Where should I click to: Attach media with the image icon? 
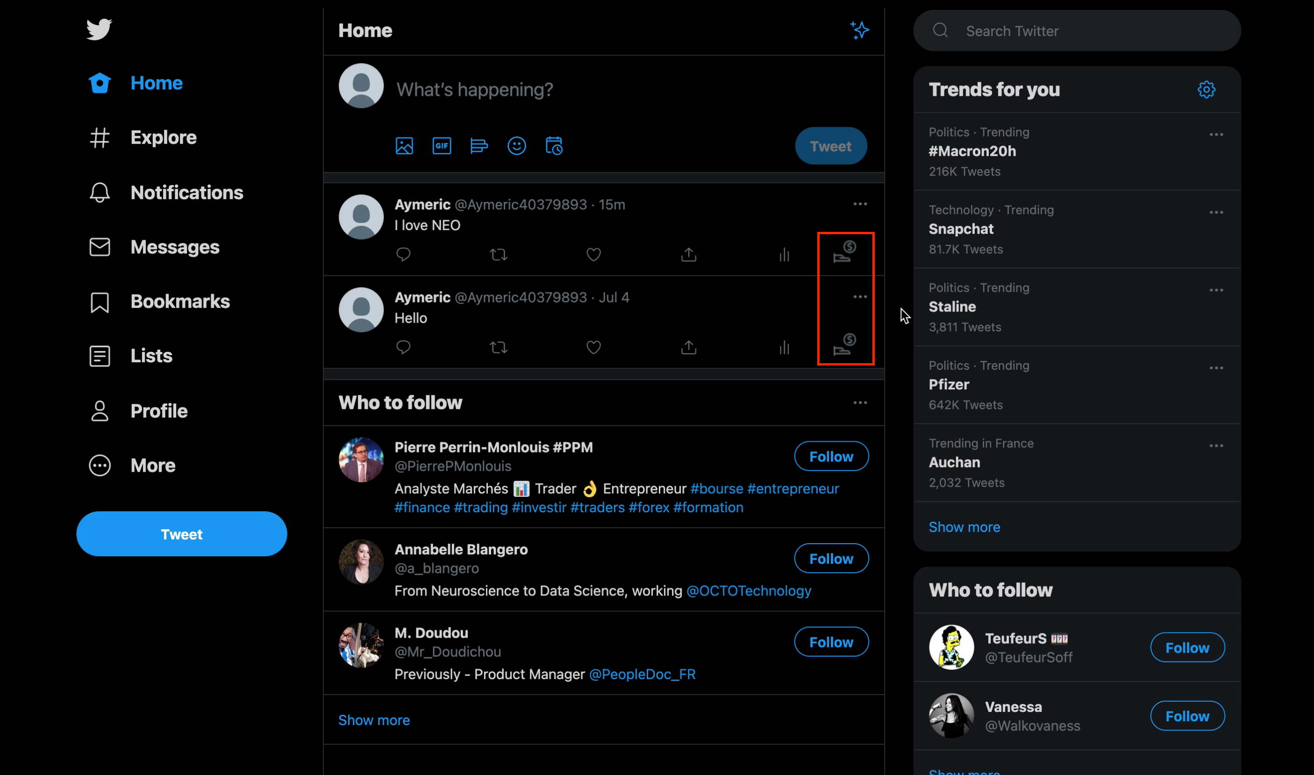[x=404, y=146]
